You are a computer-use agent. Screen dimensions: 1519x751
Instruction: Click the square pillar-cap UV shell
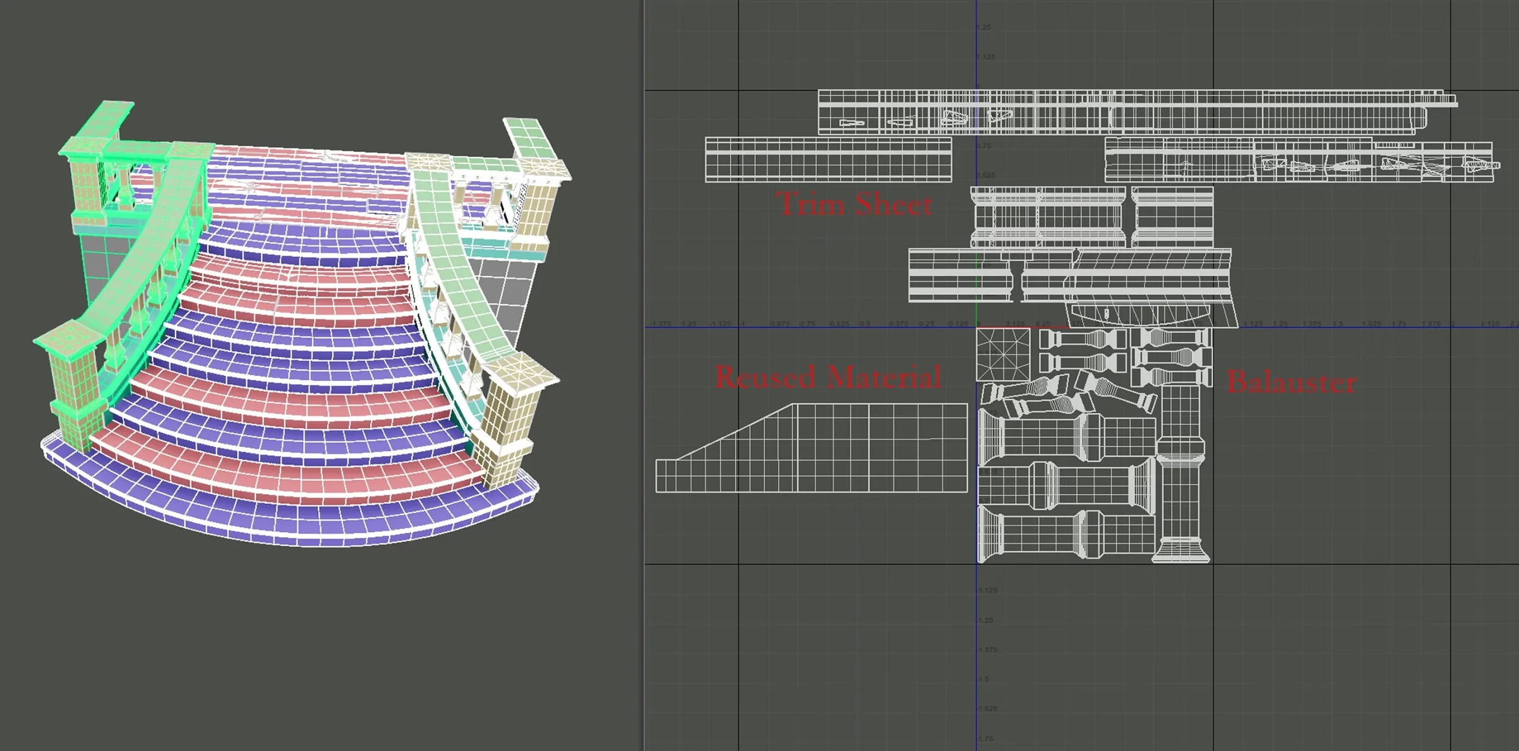tap(1003, 355)
